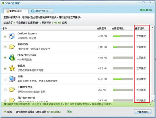
Task: Click the MSN Messenger icon
Action: point(12,58)
